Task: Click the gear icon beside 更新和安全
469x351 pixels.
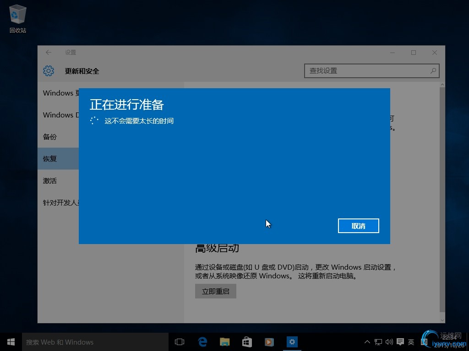Action: tap(49, 71)
